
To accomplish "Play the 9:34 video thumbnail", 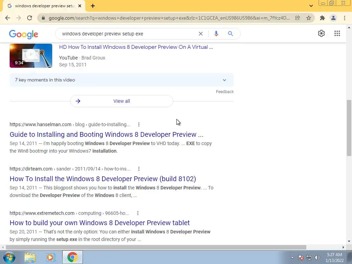I will point(31,56).
